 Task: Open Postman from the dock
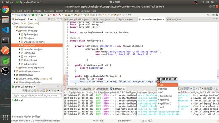(x=5, y=51)
